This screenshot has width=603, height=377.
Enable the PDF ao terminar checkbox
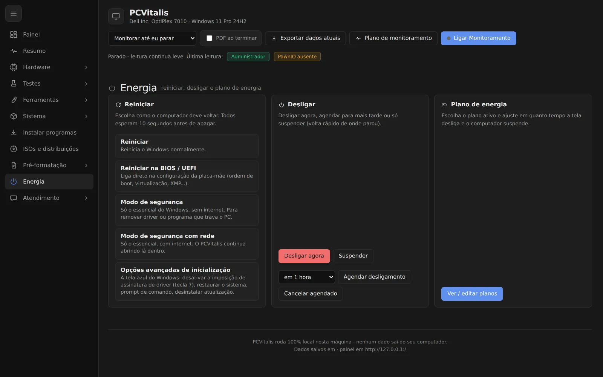210,38
